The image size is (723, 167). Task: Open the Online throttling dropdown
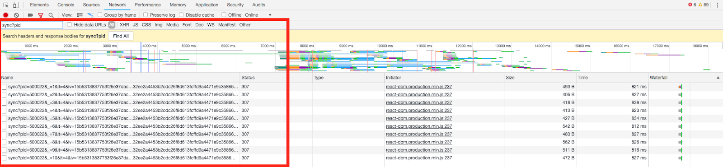tap(258, 15)
